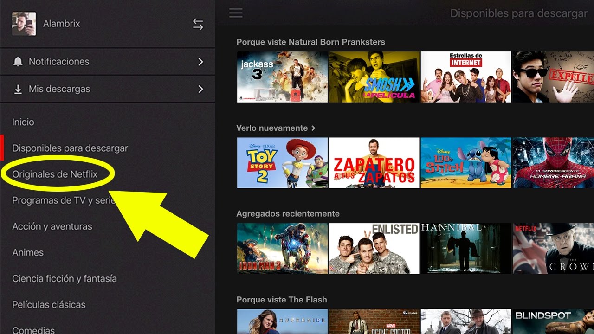
Task: Click the Mis descargas download icon
Action: coord(18,89)
